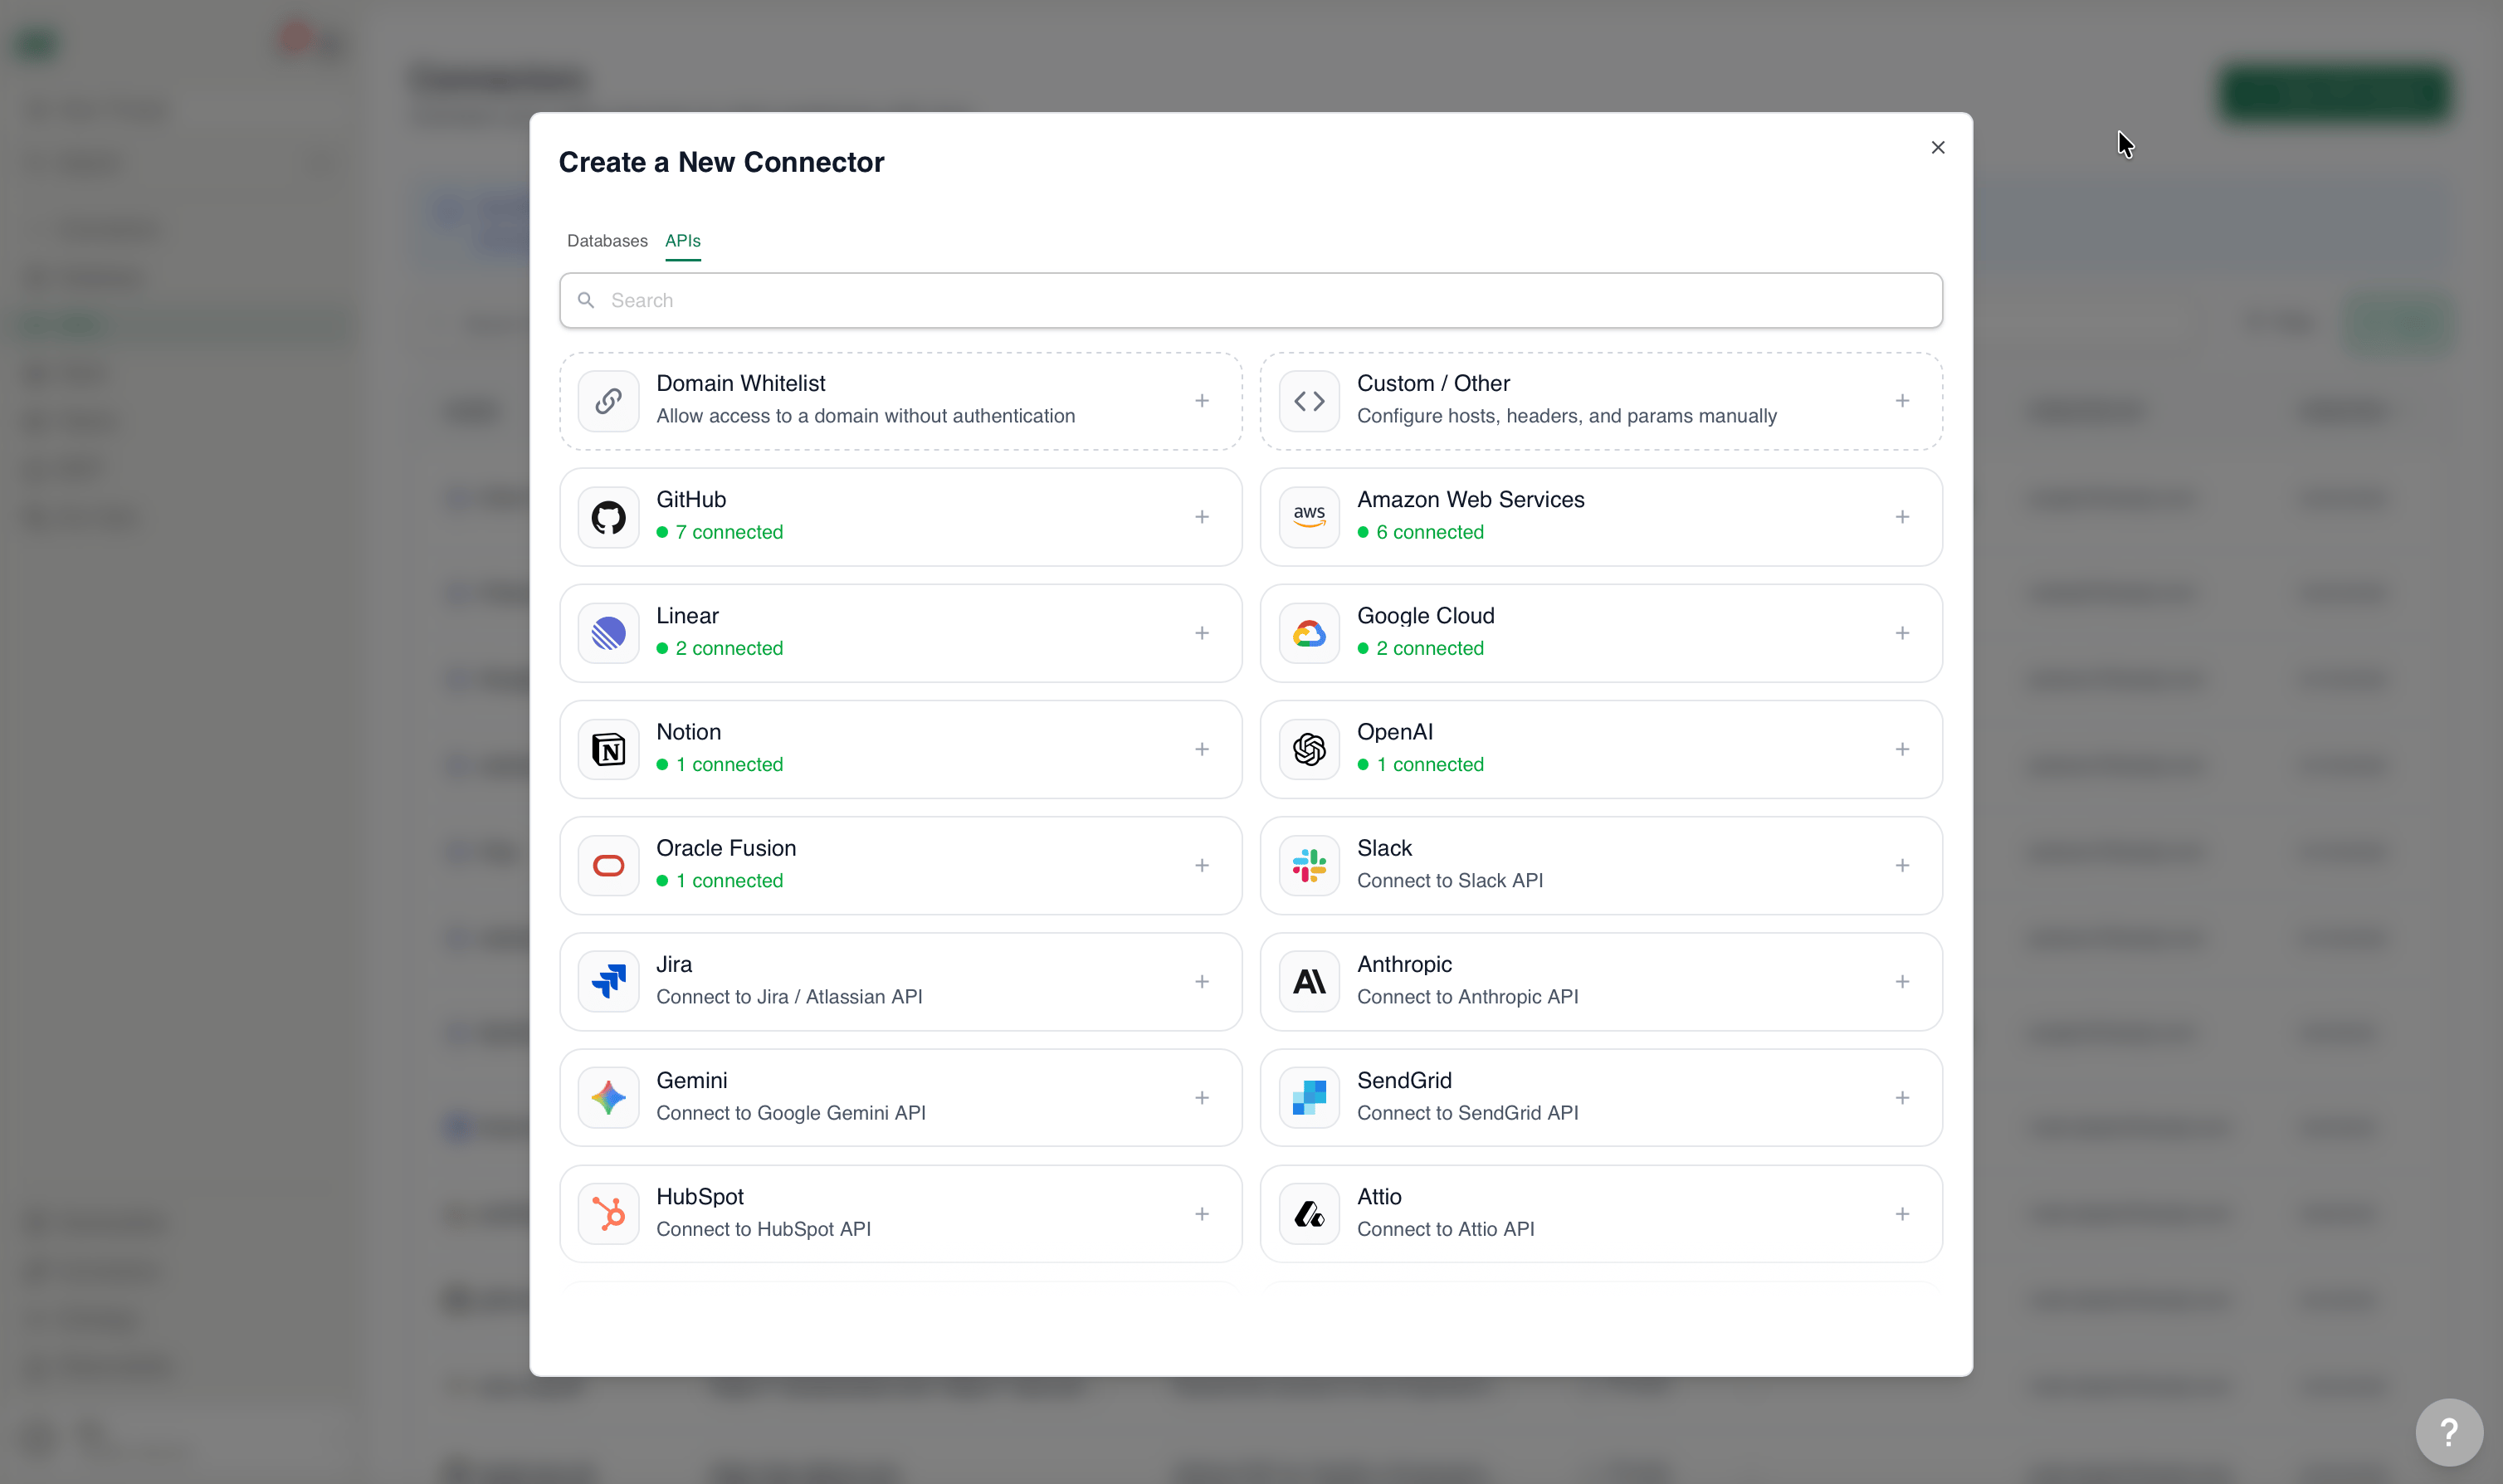Click 'Connect to Google Gemini API' text
Image resolution: width=2503 pixels, height=1484 pixels.
[791, 1112]
